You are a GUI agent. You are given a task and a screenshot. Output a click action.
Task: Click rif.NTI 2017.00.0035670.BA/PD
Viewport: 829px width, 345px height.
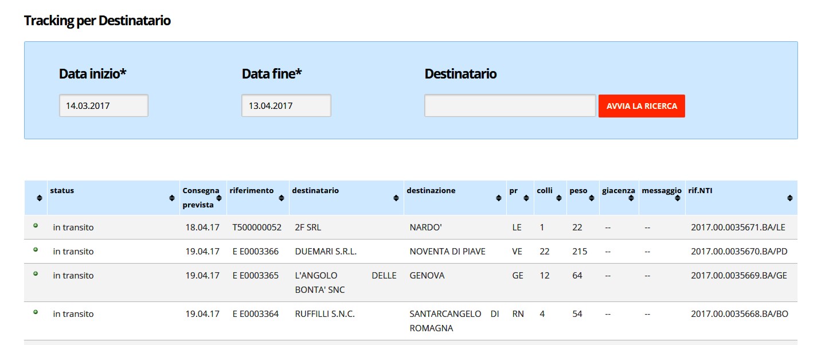(739, 252)
